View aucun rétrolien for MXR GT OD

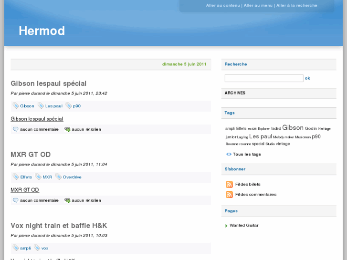tap(86, 200)
